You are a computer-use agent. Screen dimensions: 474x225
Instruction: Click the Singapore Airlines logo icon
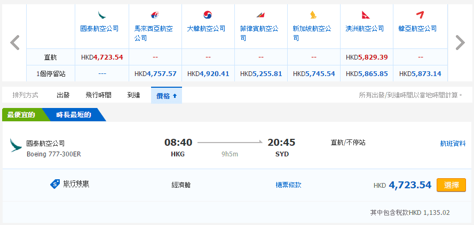pyautogui.click(x=313, y=15)
